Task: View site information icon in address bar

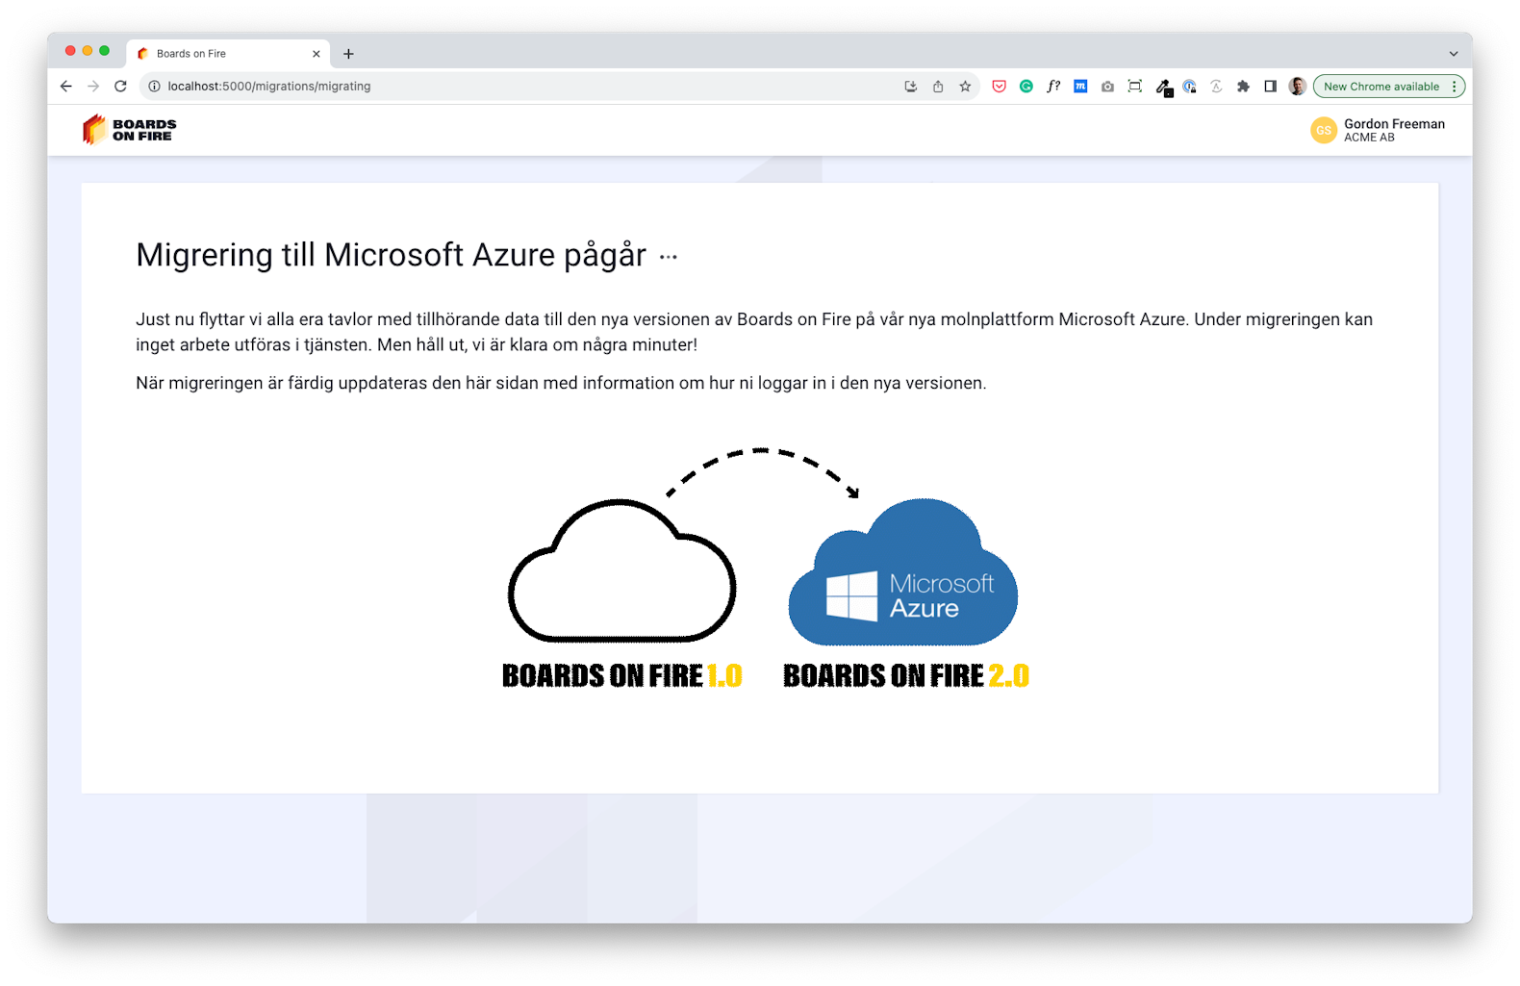Action: (154, 87)
